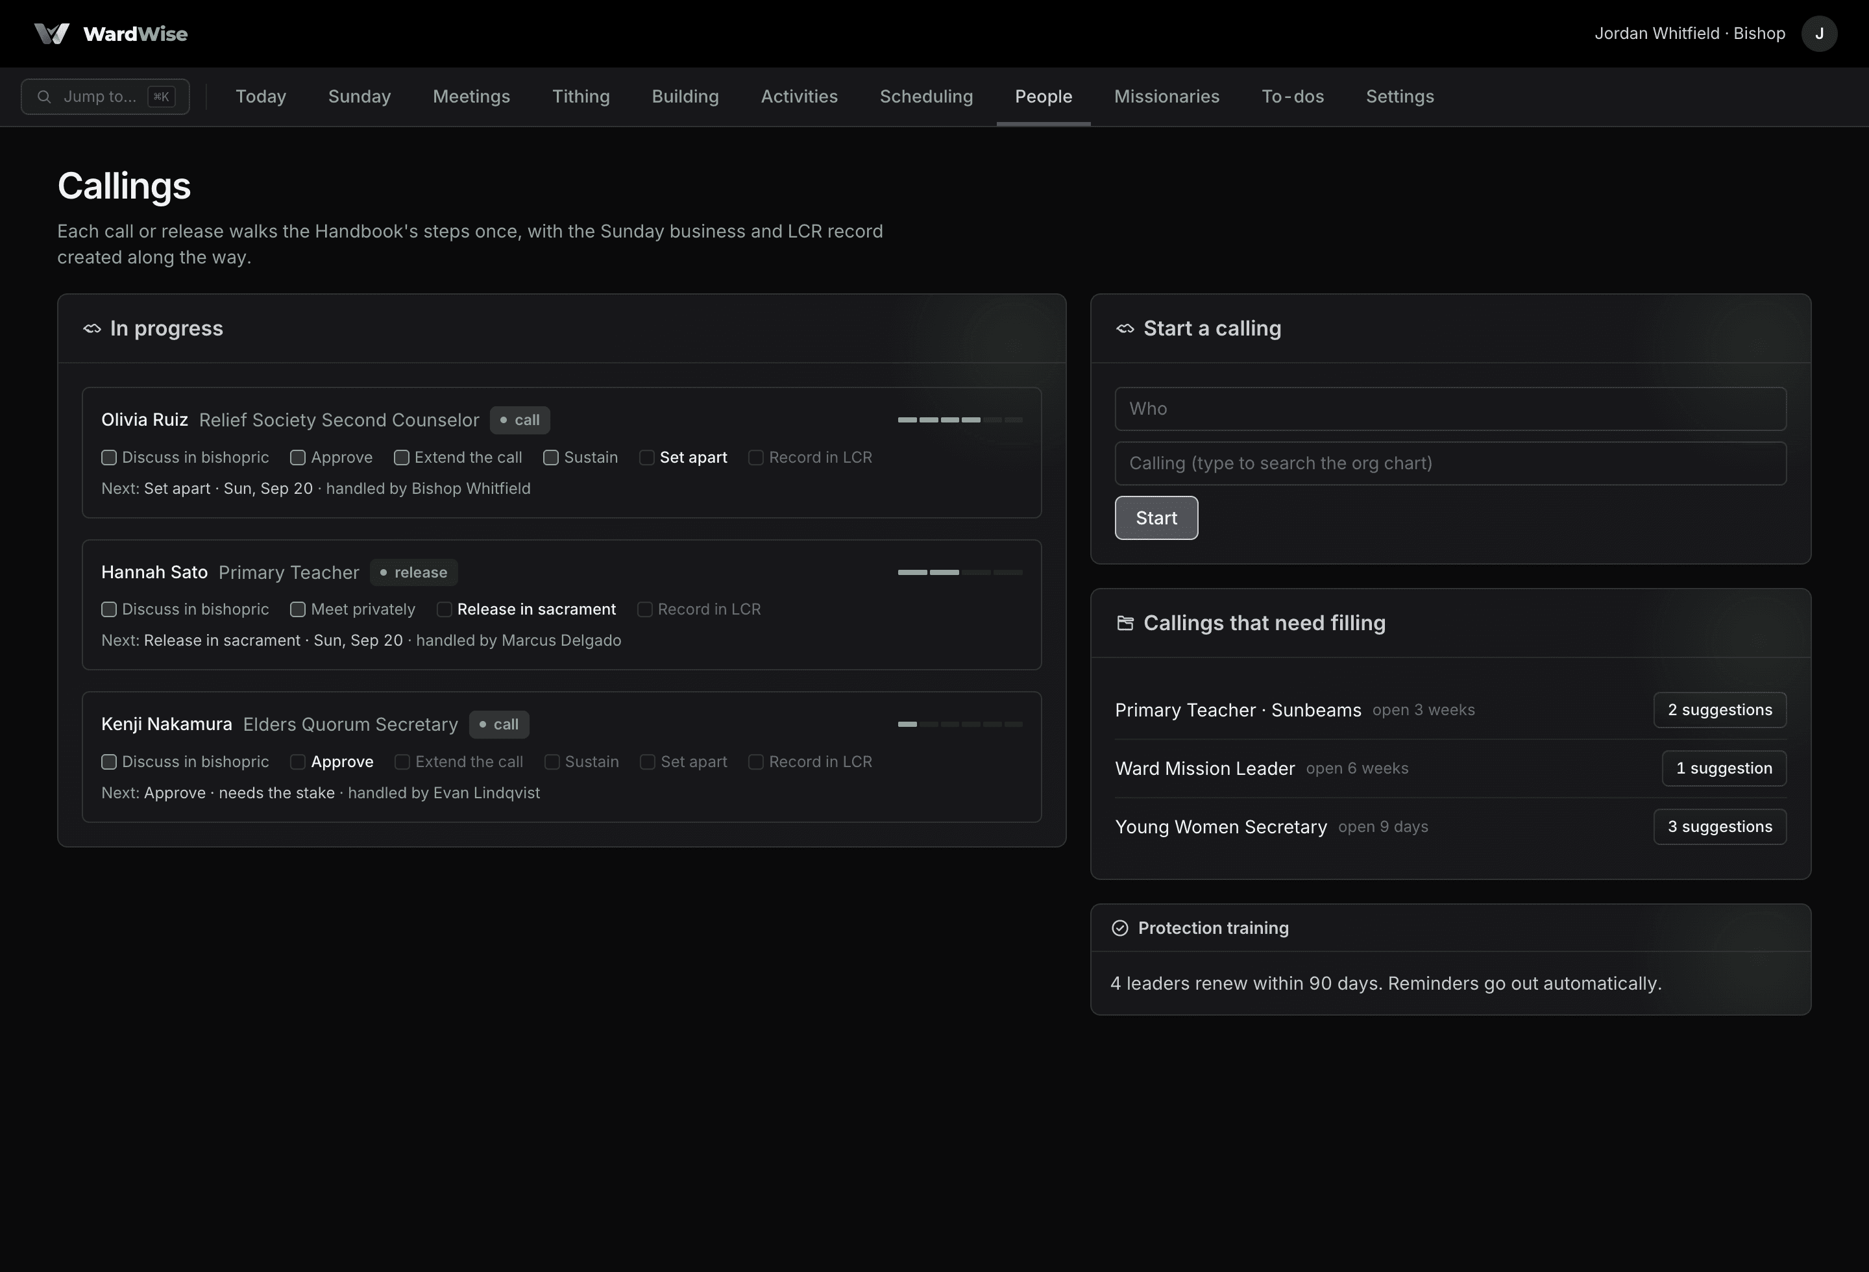Click the WardWise logo icon
This screenshot has height=1272, width=1869.
coord(51,34)
